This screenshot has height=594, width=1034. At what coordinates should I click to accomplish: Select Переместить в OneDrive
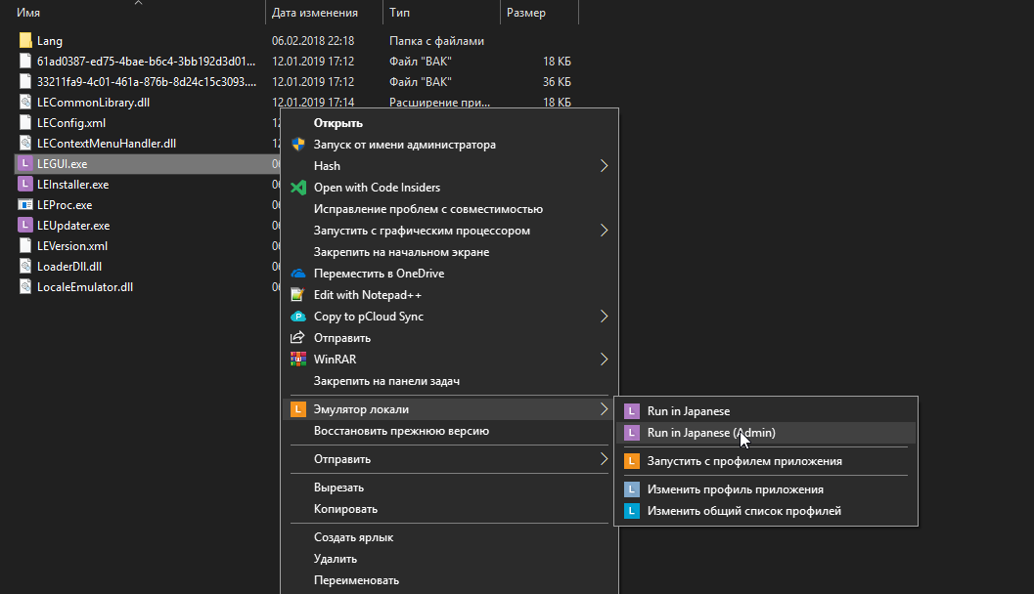click(380, 274)
